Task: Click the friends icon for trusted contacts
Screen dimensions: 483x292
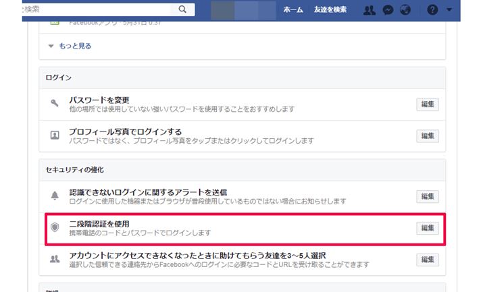Action: coord(55,259)
